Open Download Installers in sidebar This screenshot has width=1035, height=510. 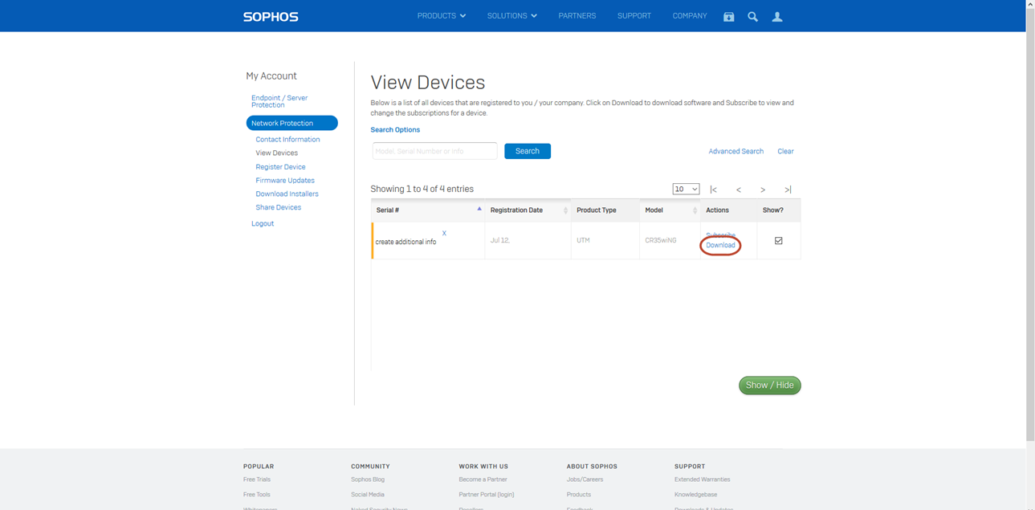point(287,194)
